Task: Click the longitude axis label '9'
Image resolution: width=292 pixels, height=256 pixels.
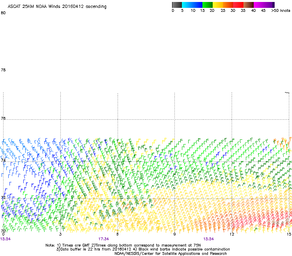Action: [174, 234]
